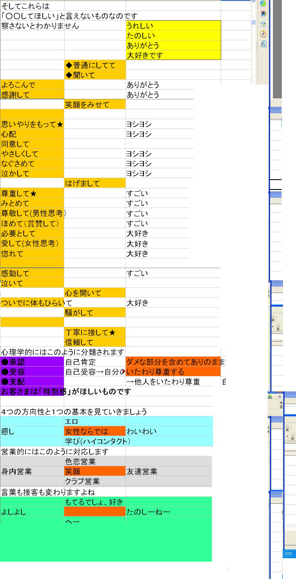Select the cell もてるでしょ、好き
296x579 pixels.
(95, 502)
